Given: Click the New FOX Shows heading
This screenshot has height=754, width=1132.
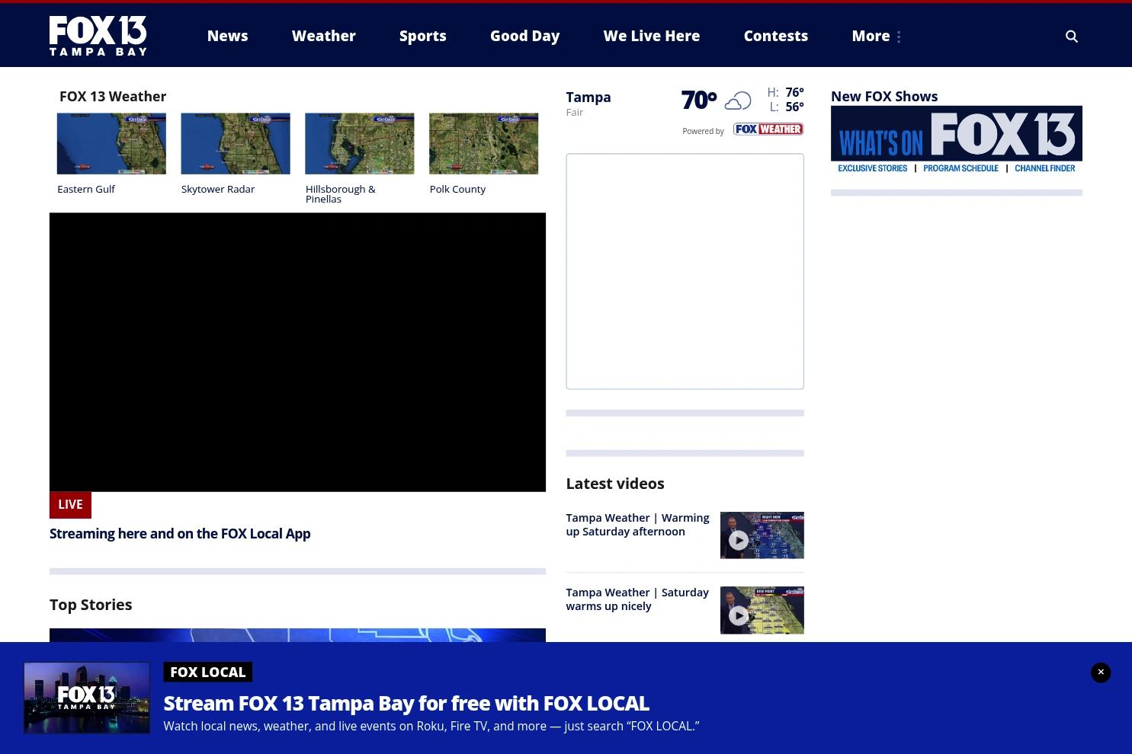Looking at the screenshot, I should pos(884,96).
